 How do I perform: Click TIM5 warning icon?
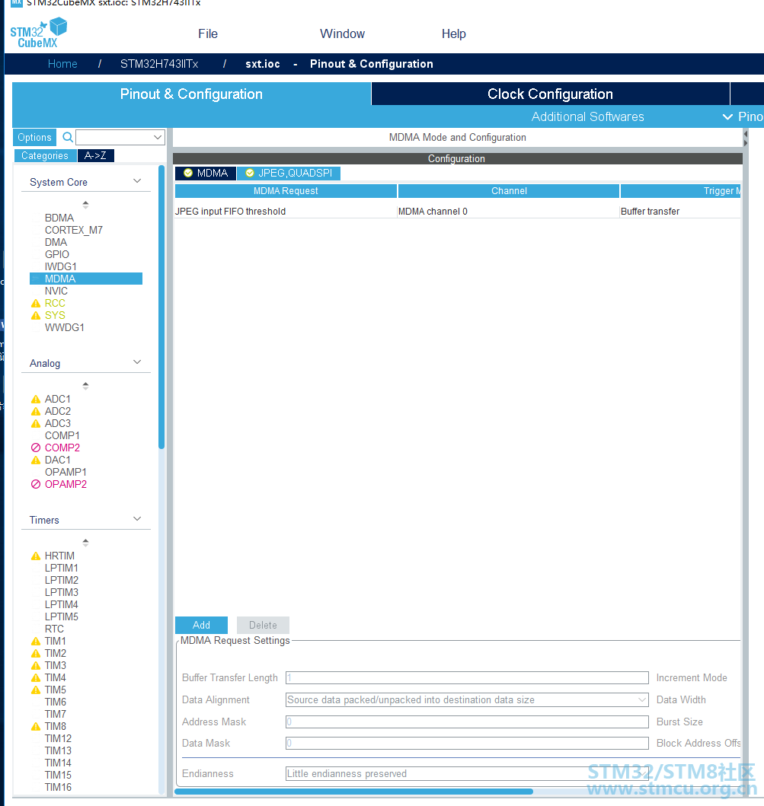click(36, 690)
